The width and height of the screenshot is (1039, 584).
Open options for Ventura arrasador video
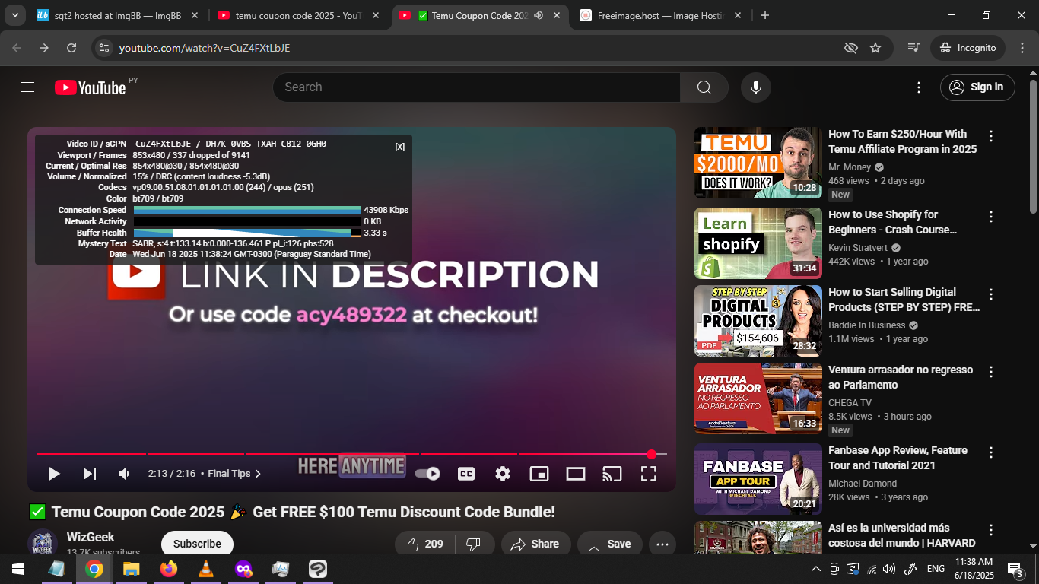coord(991,373)
